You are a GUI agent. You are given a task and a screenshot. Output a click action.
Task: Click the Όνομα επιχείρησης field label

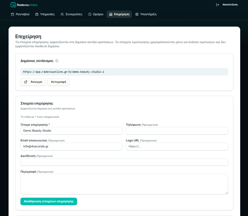tap(35, 125)
